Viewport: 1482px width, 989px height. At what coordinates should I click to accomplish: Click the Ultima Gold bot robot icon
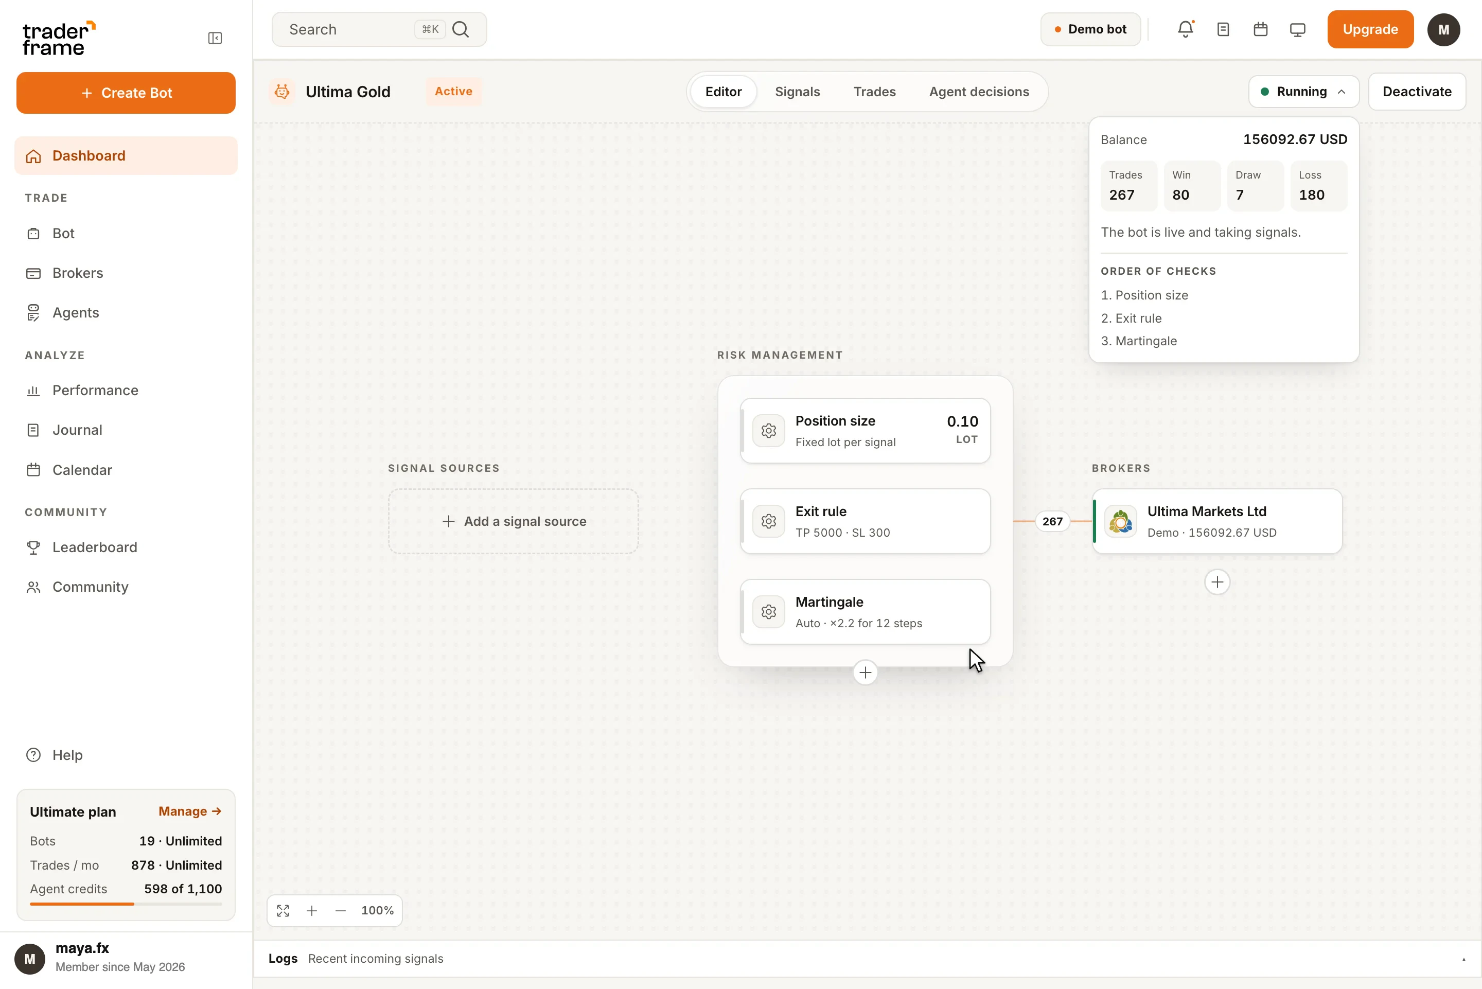click(282, 92)
